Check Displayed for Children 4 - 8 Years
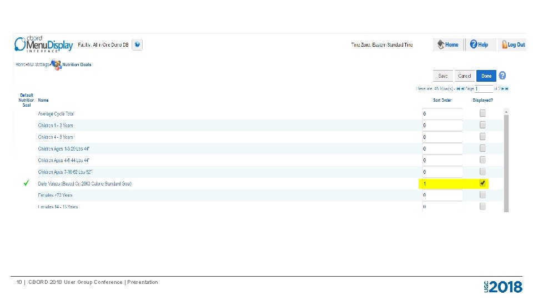The width and height of the screenshot is (533, 300). [x=482, y=137]
